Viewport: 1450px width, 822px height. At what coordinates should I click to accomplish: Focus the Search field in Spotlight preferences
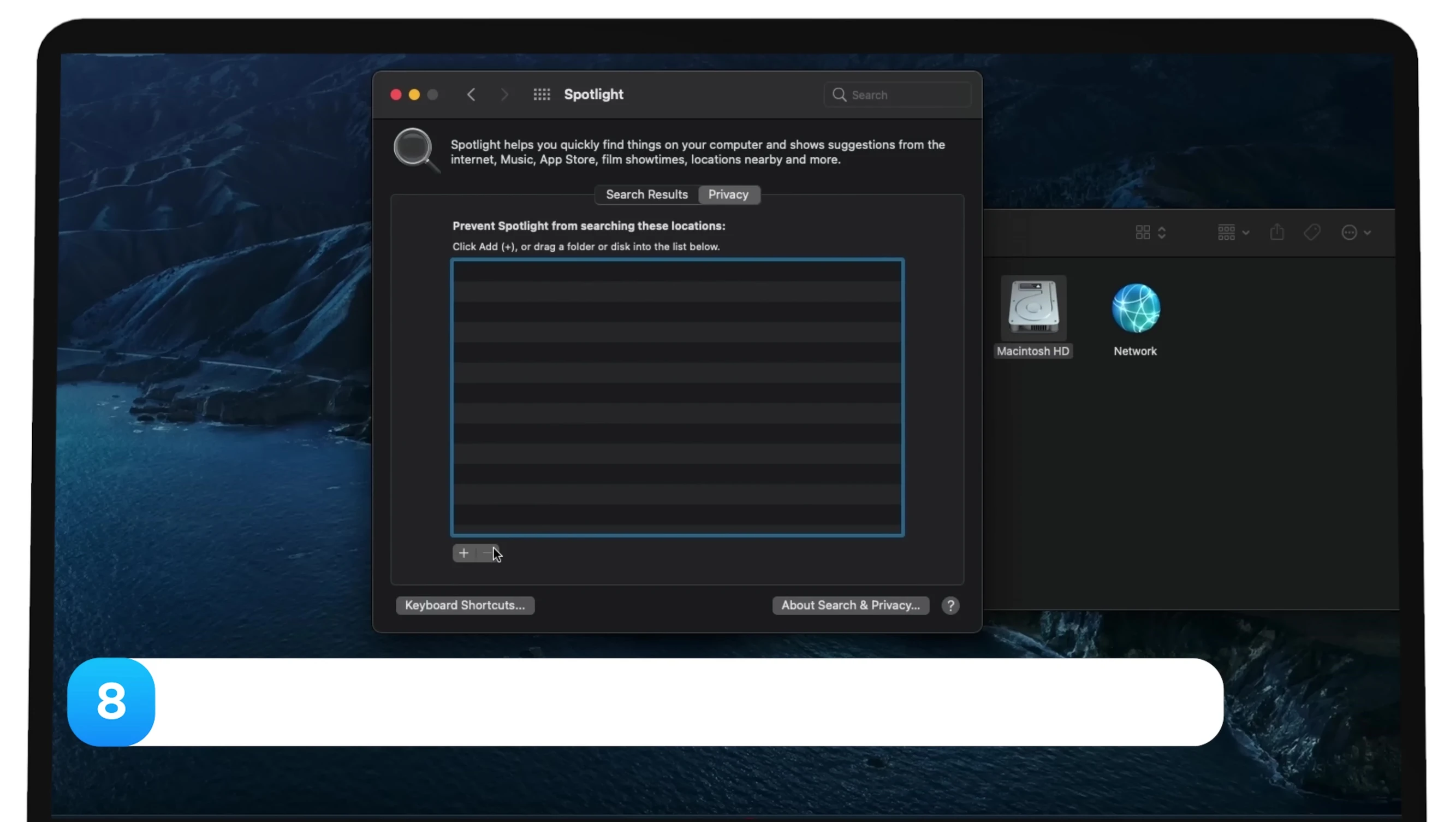pos(897,95)
